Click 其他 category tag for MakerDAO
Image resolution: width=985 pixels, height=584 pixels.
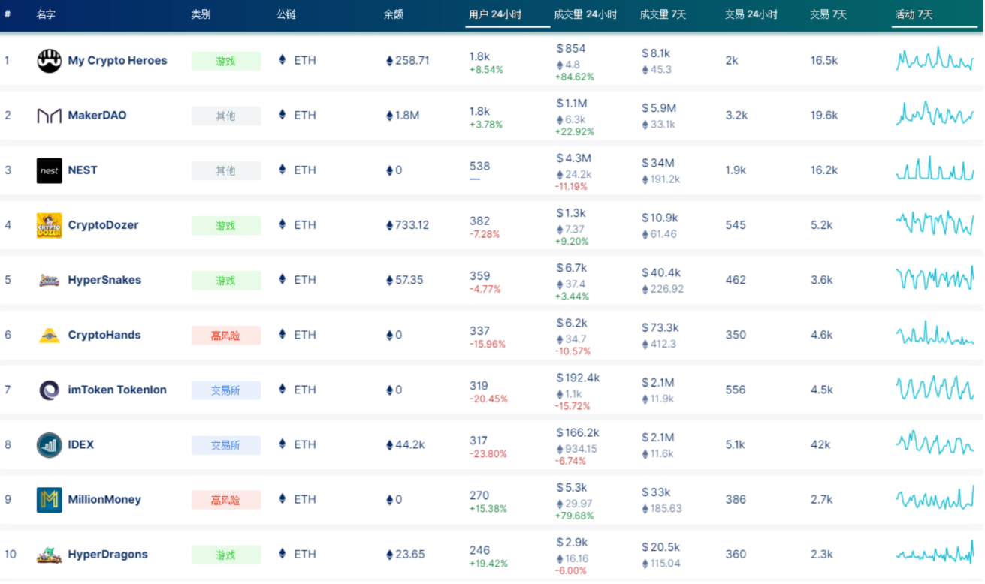pyautogui.click(x=226, y=116)
